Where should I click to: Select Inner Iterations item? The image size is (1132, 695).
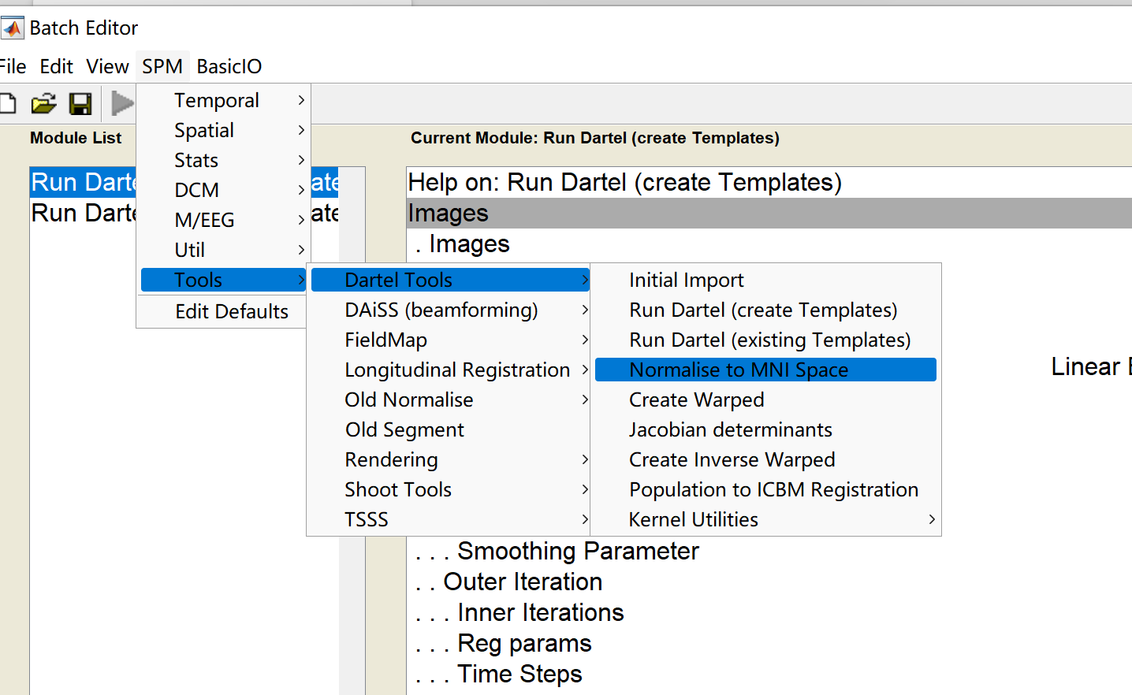click(519, 612)
